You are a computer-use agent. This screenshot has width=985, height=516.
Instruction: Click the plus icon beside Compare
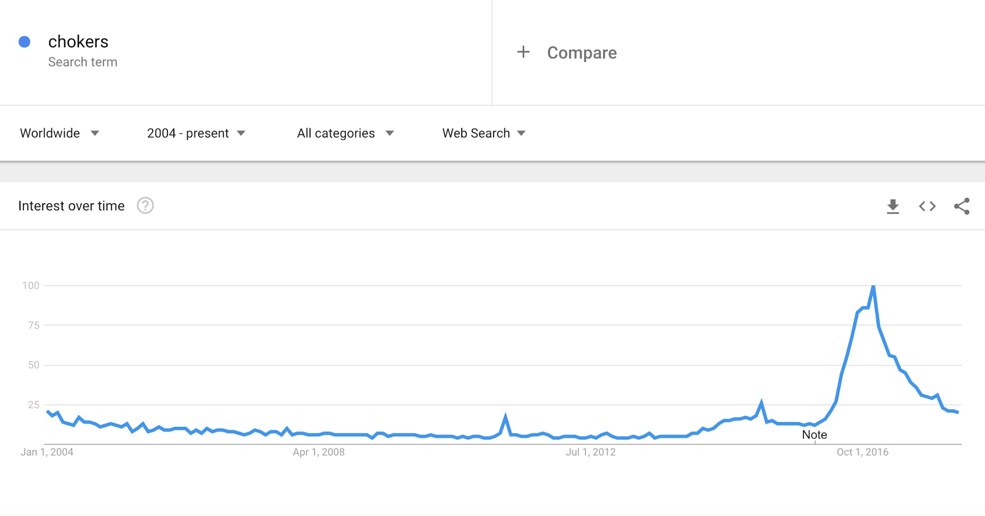523,52
